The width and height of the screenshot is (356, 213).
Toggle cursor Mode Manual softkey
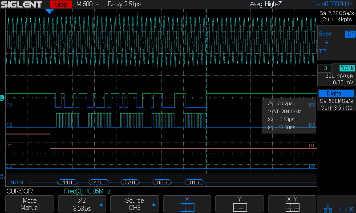[30, 204]
